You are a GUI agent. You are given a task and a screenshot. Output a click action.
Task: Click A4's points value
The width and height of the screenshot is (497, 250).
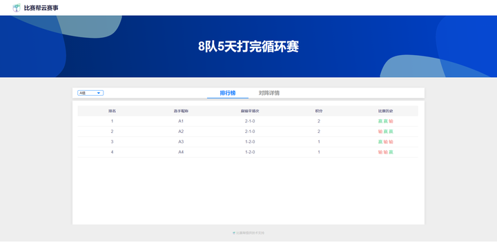click(319, 152)
